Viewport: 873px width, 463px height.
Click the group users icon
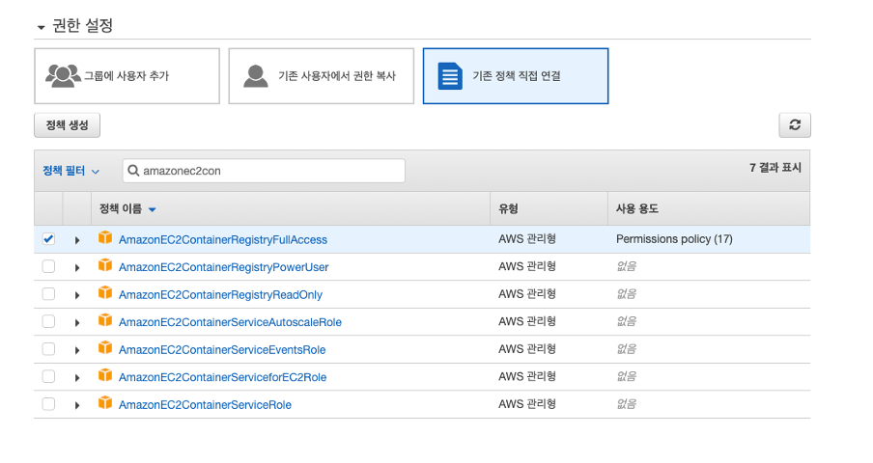click(63, 75)
